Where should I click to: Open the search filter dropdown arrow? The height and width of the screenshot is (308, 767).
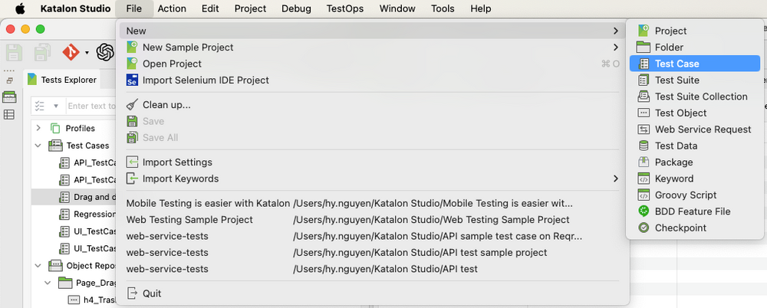pos(56,106)
